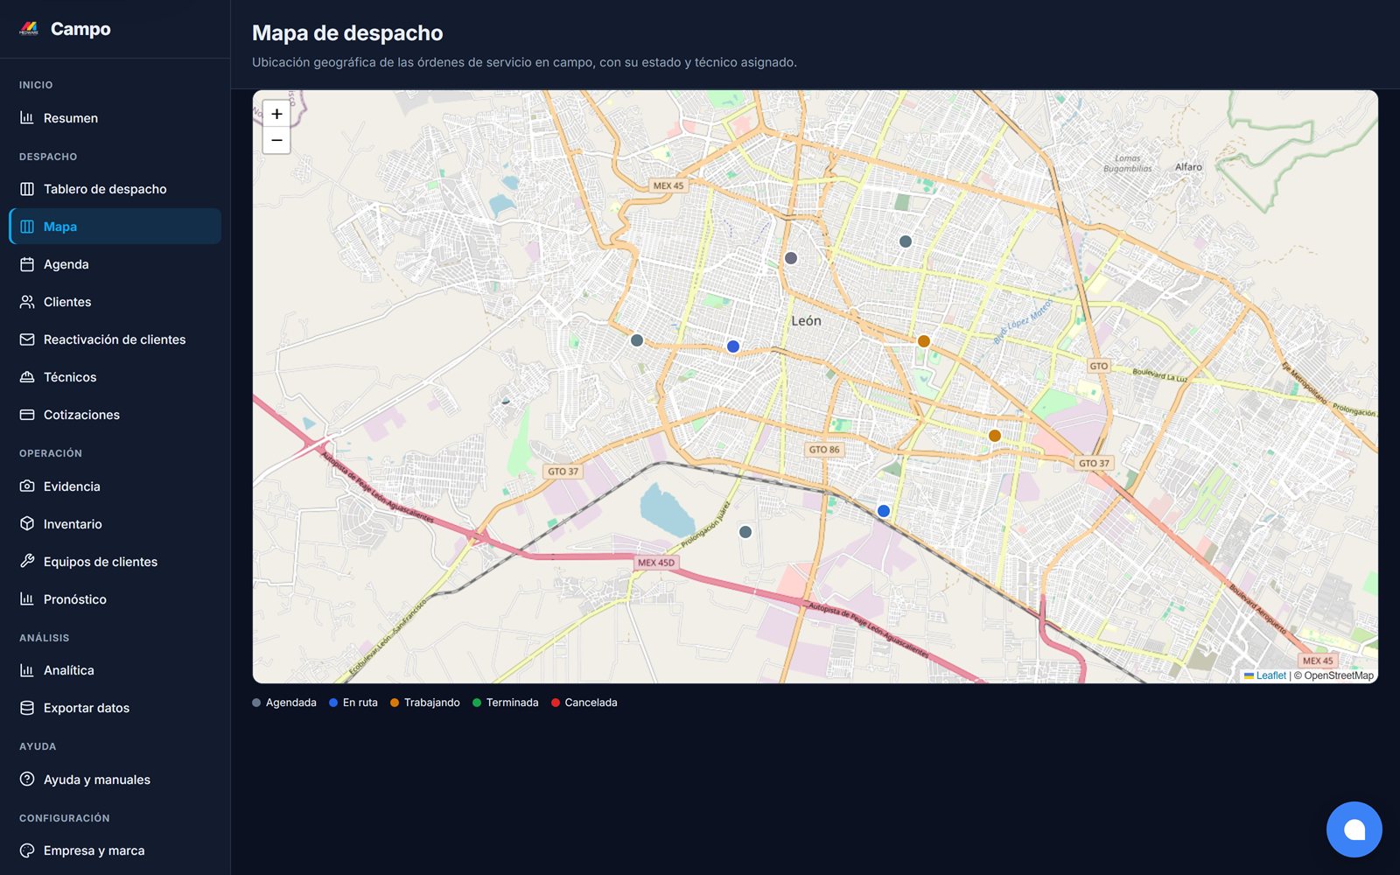Image resolution: width=1400 pixels, height=875 pixels.
Task: Click the Trabajando legend entry
Action: pos(425,703)
